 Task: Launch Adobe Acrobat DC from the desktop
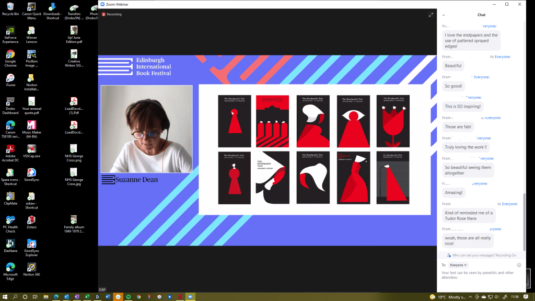tap(10, 152)
